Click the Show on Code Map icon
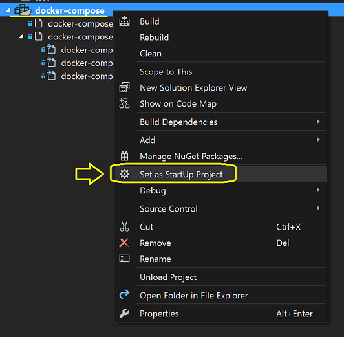Image resolution: width=344 pixels, height=337 pixels. point(124,103)
